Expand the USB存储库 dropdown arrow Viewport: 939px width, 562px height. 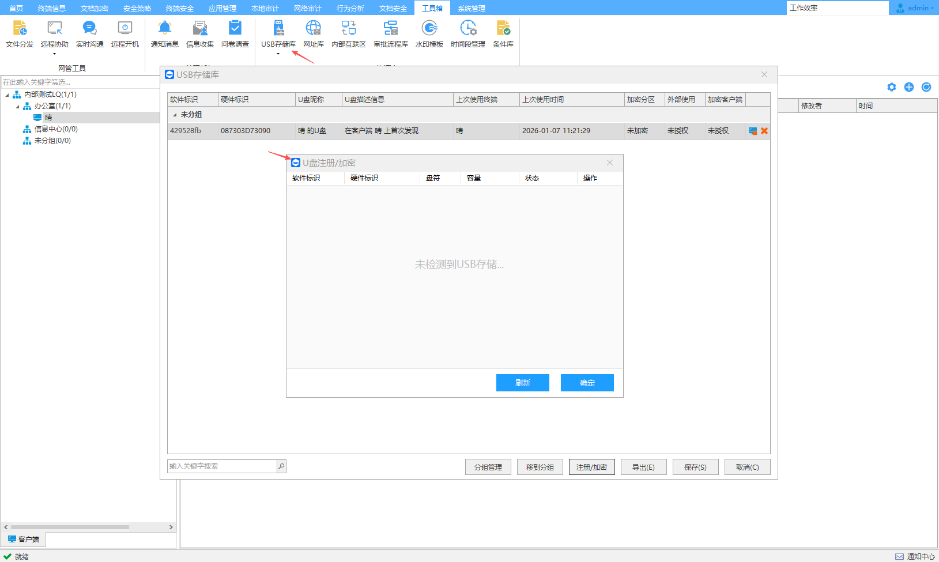[278, 54]
